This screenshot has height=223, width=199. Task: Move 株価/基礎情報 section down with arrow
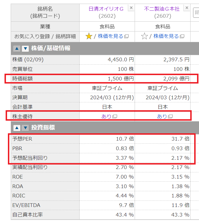click(25, 48)
